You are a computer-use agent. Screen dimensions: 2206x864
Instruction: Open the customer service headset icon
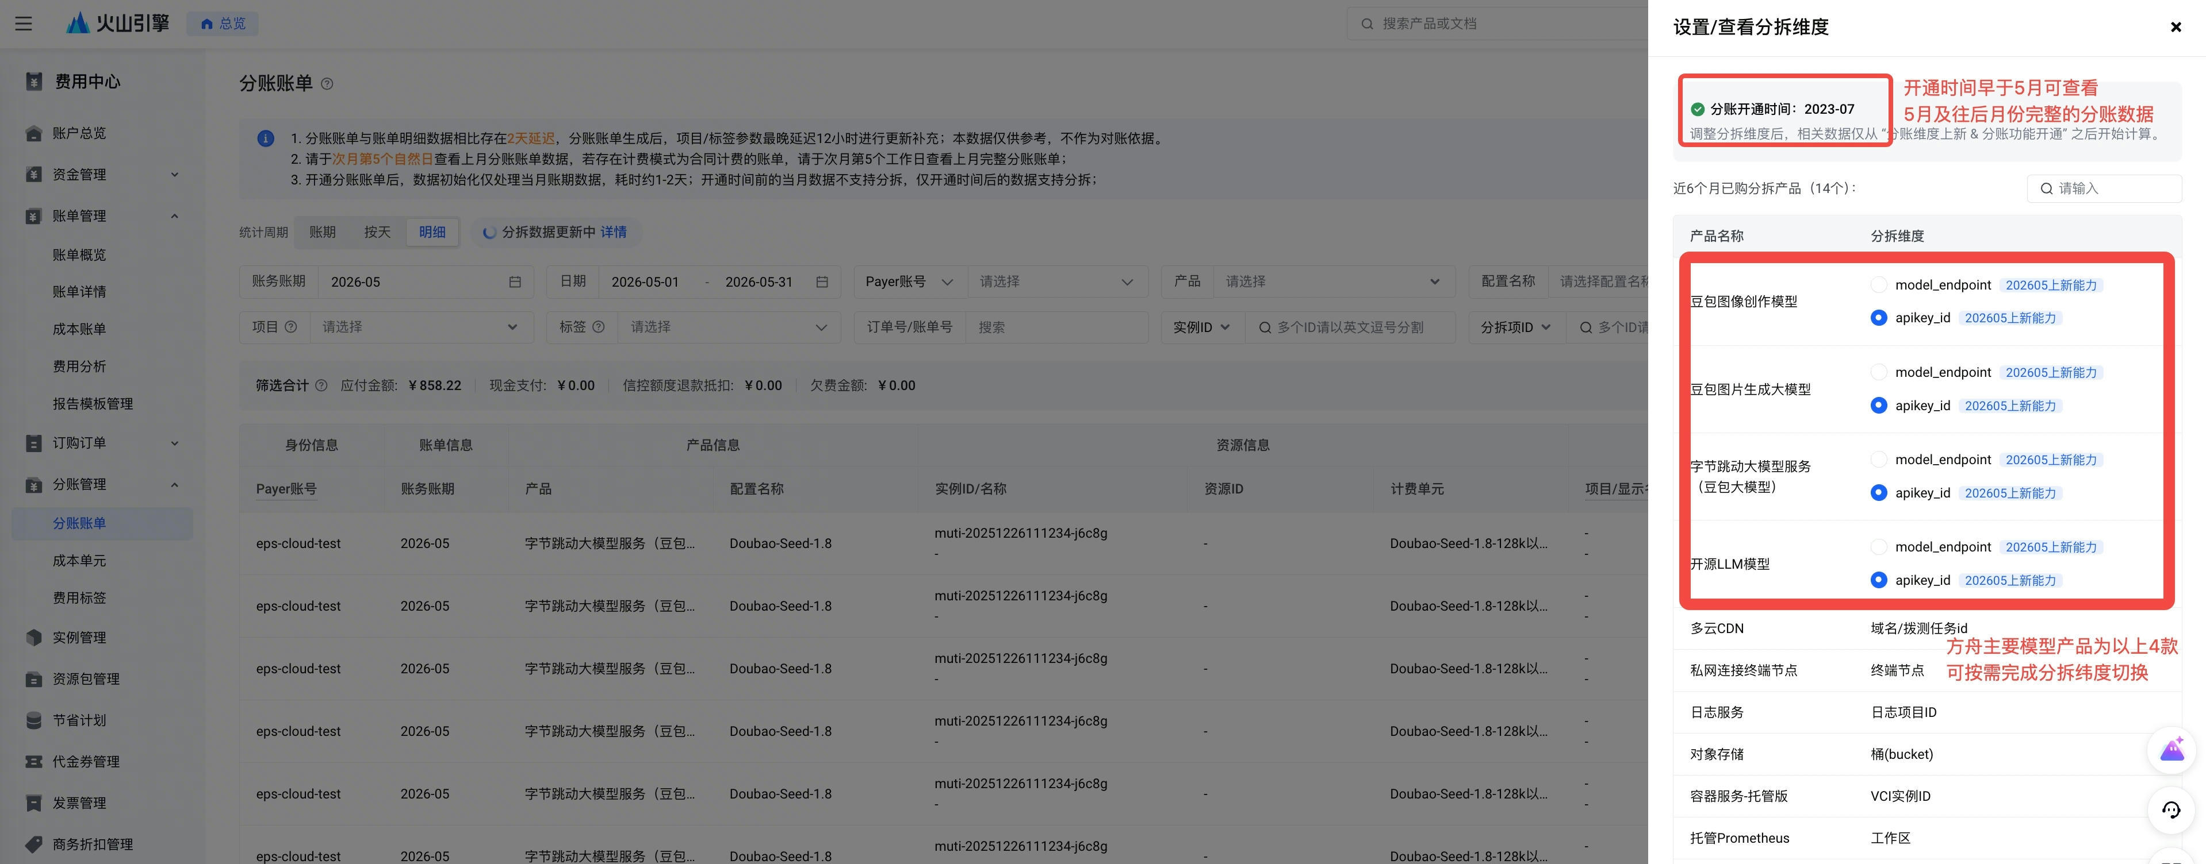2171,809
